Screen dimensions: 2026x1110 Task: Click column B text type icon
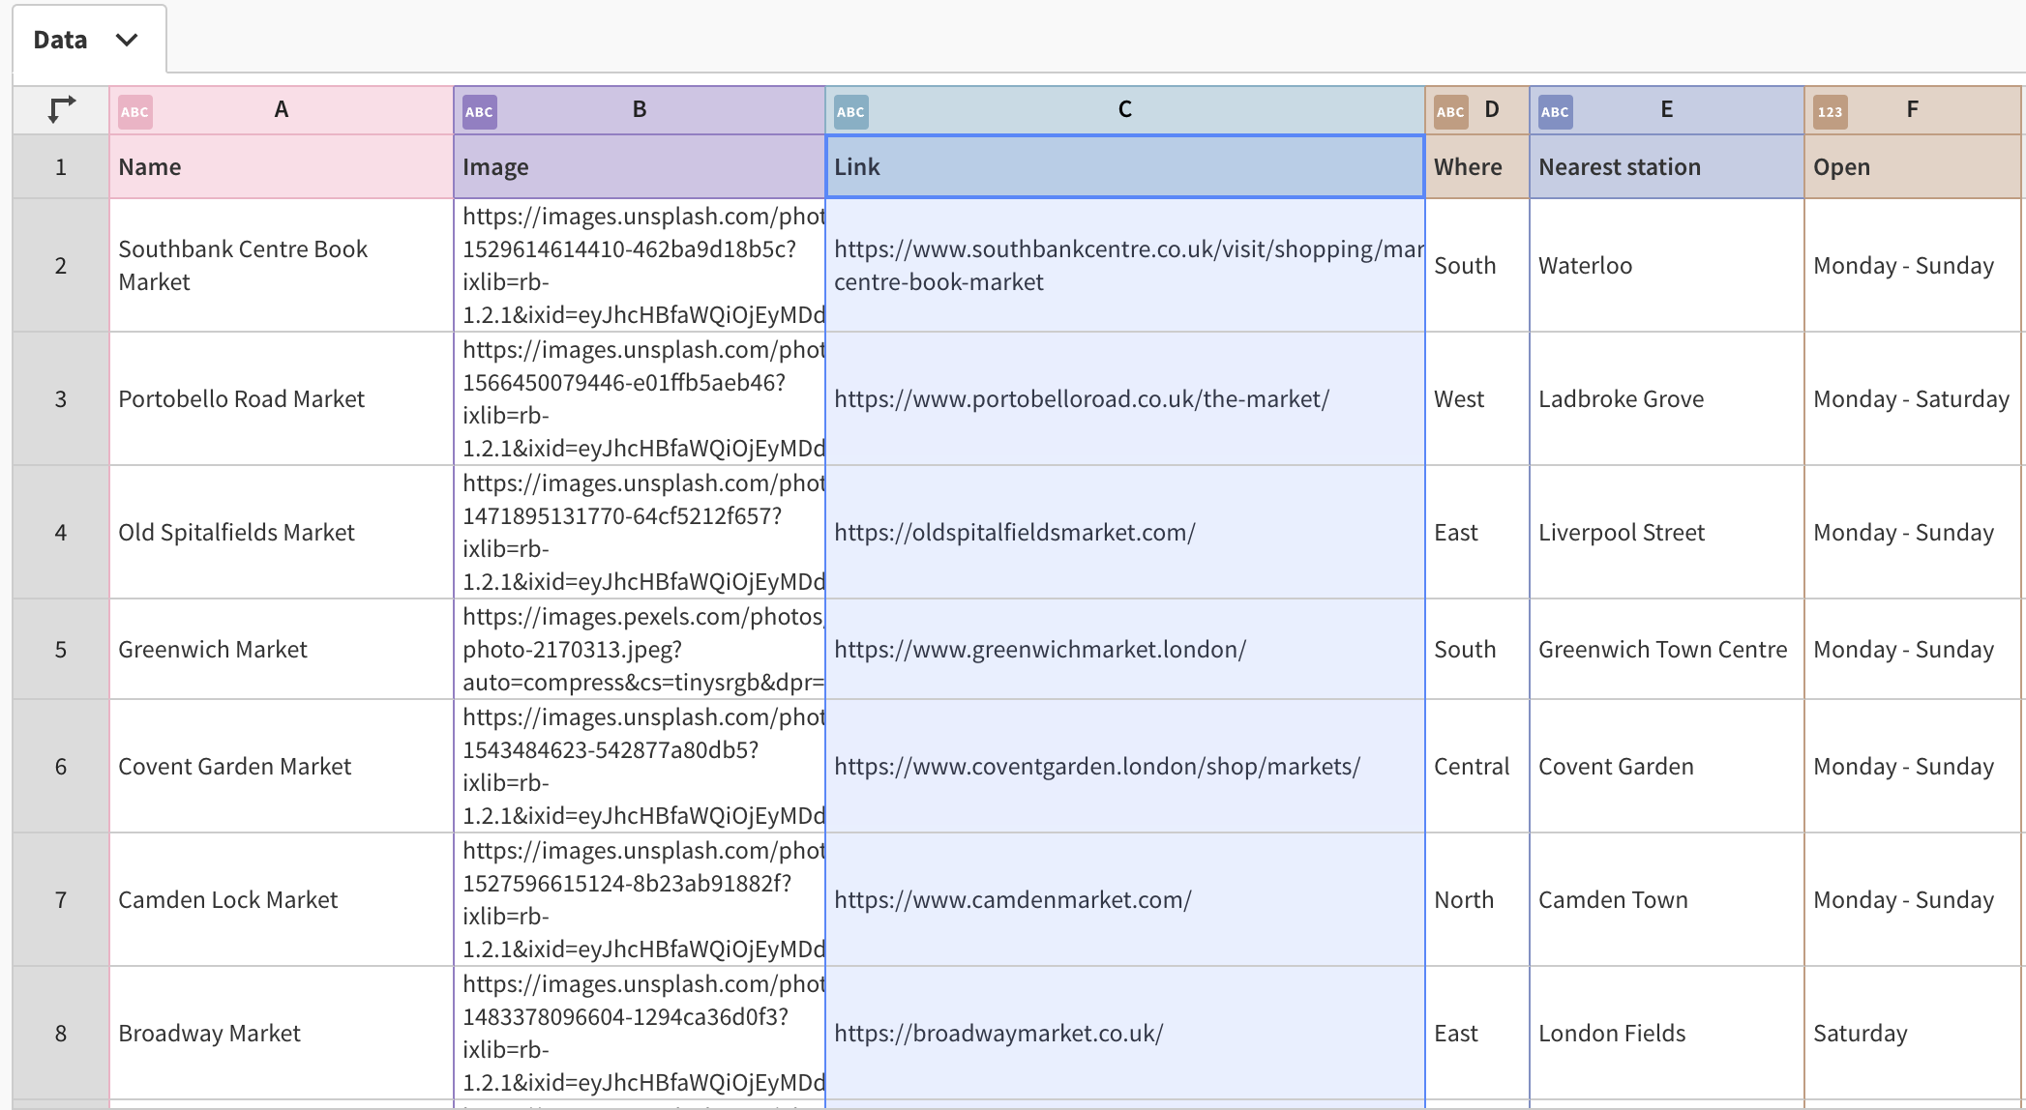coord(479,111)
